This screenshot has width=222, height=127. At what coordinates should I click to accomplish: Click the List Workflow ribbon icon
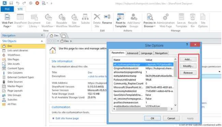click(x=48, y=17)
